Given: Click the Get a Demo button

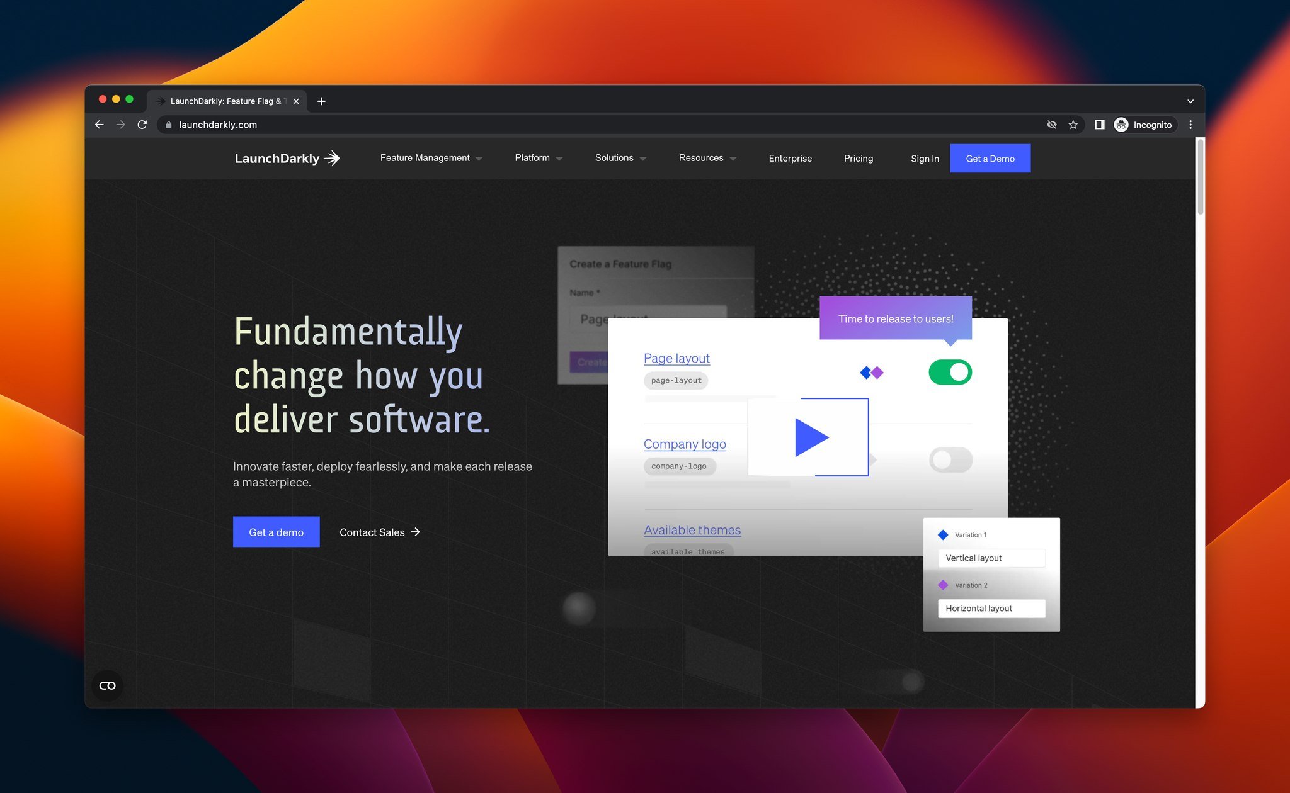Looking at the screenshot, I should [x=990, y=157].
